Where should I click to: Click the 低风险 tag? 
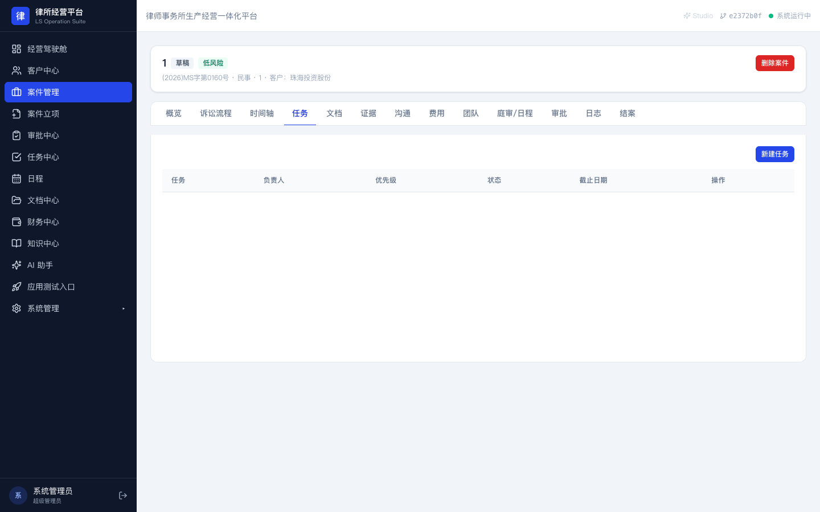pos(213,63)
